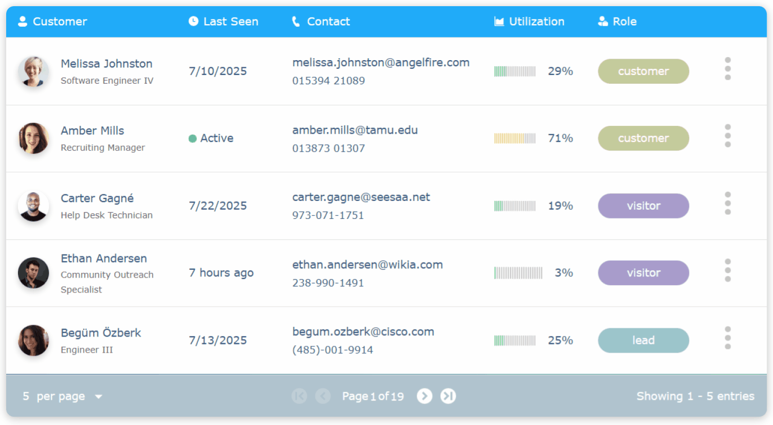Click Melissa Johnston's customer role badge

point(643,71)
